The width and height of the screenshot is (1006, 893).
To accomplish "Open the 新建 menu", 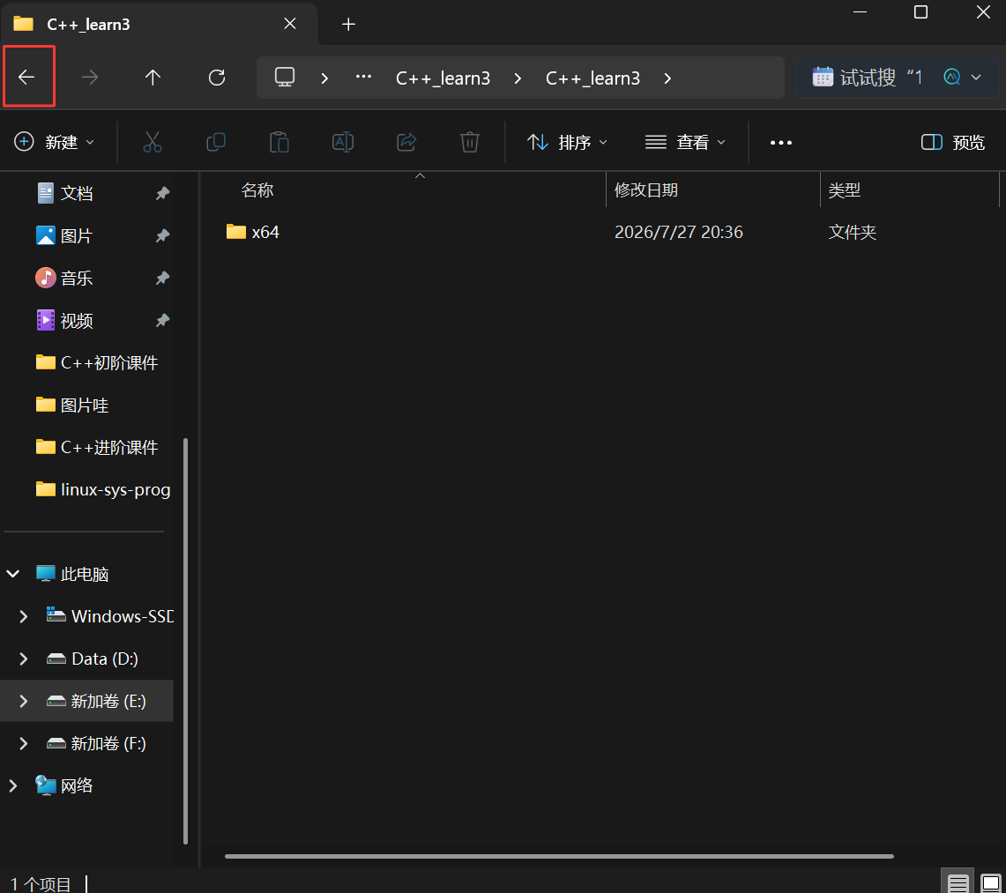I will tap(55, 142).
